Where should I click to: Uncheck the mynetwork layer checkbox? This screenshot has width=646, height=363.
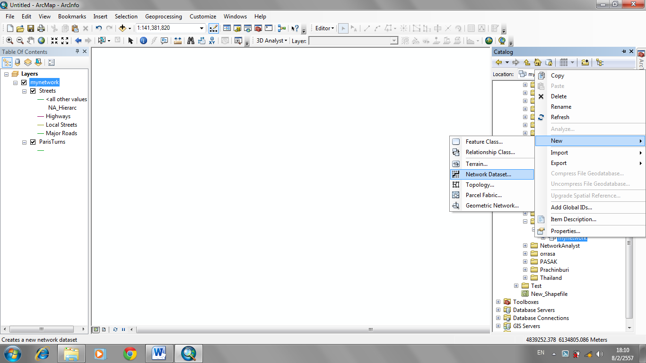click(24, 82)
